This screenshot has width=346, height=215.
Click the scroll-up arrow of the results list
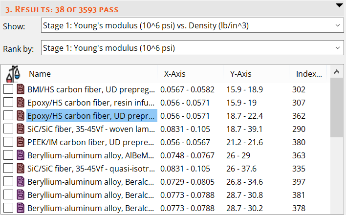(336, 72)
